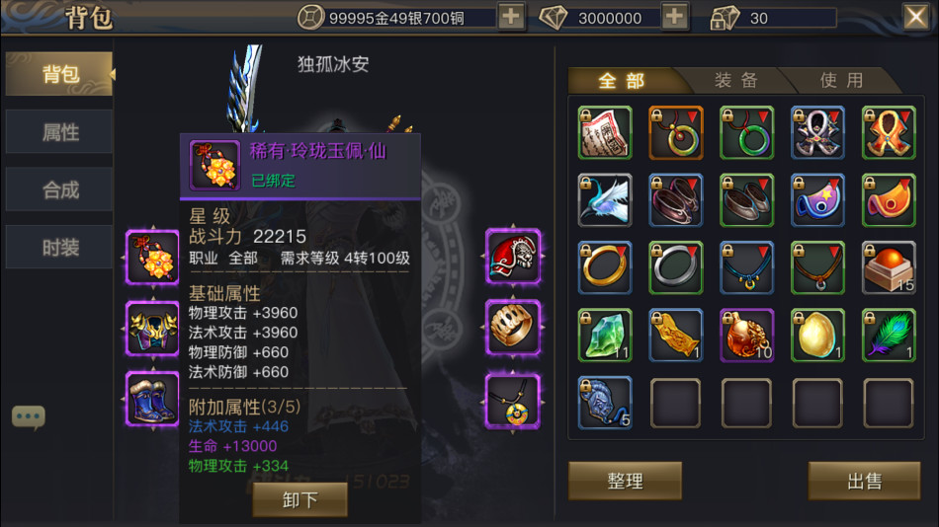Choose the green crystal item stack

coord(605,336)
